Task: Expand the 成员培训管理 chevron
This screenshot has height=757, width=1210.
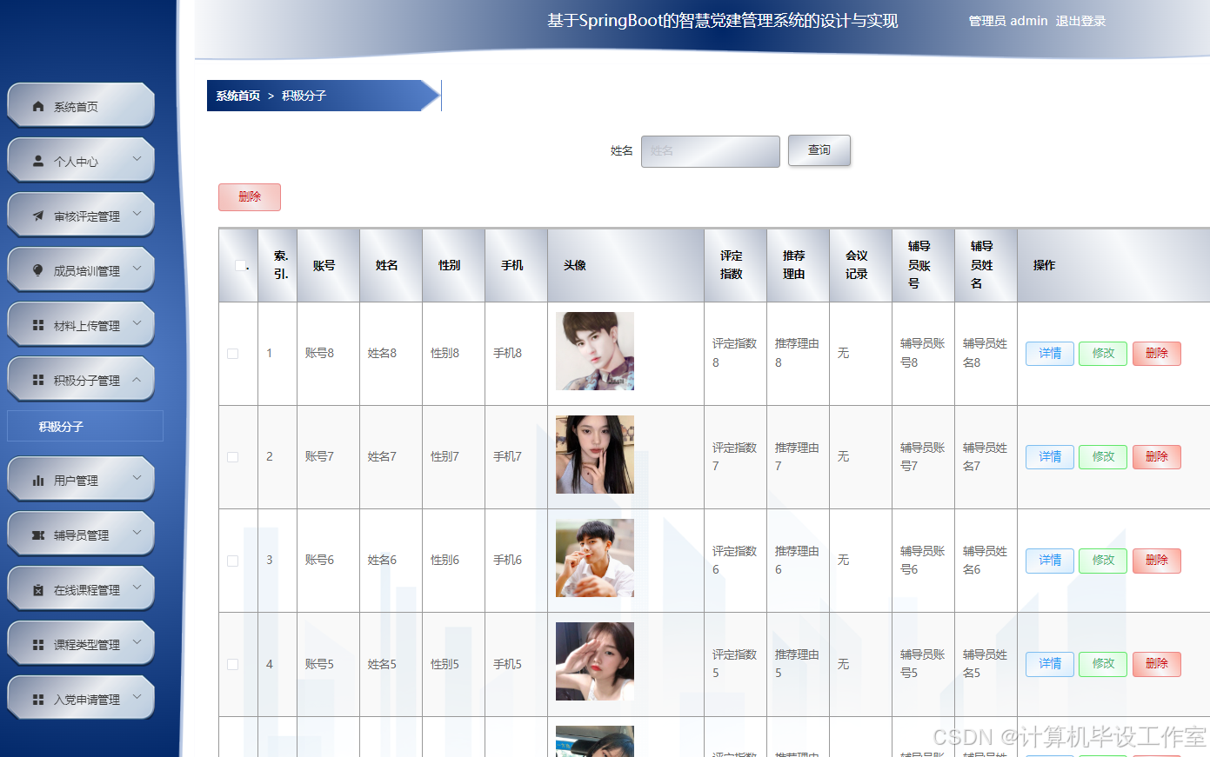Action: click(x=137, y=269)
